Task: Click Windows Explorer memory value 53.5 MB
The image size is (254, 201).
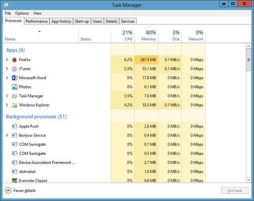Action: (149, 105)
